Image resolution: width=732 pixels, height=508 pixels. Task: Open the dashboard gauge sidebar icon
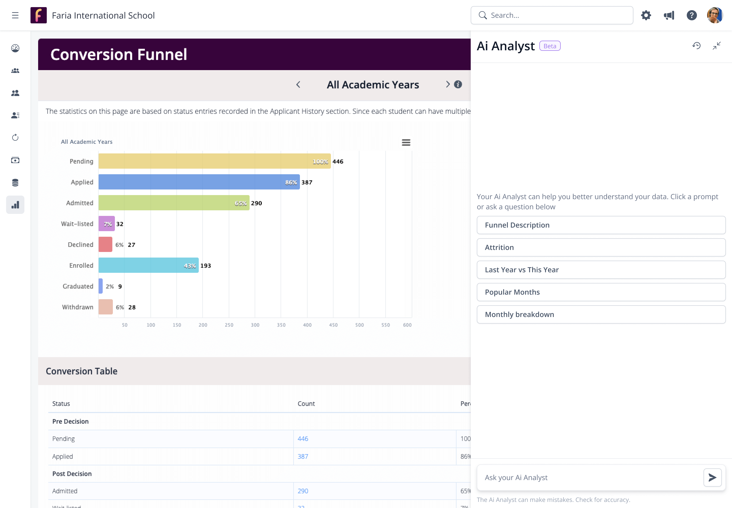(15, 48)
